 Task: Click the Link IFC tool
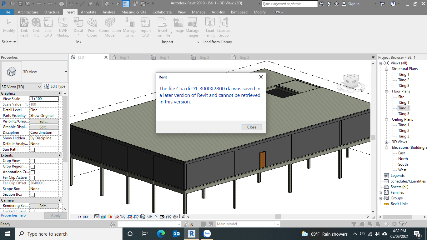pyautogui.click(x=36, y=27)
